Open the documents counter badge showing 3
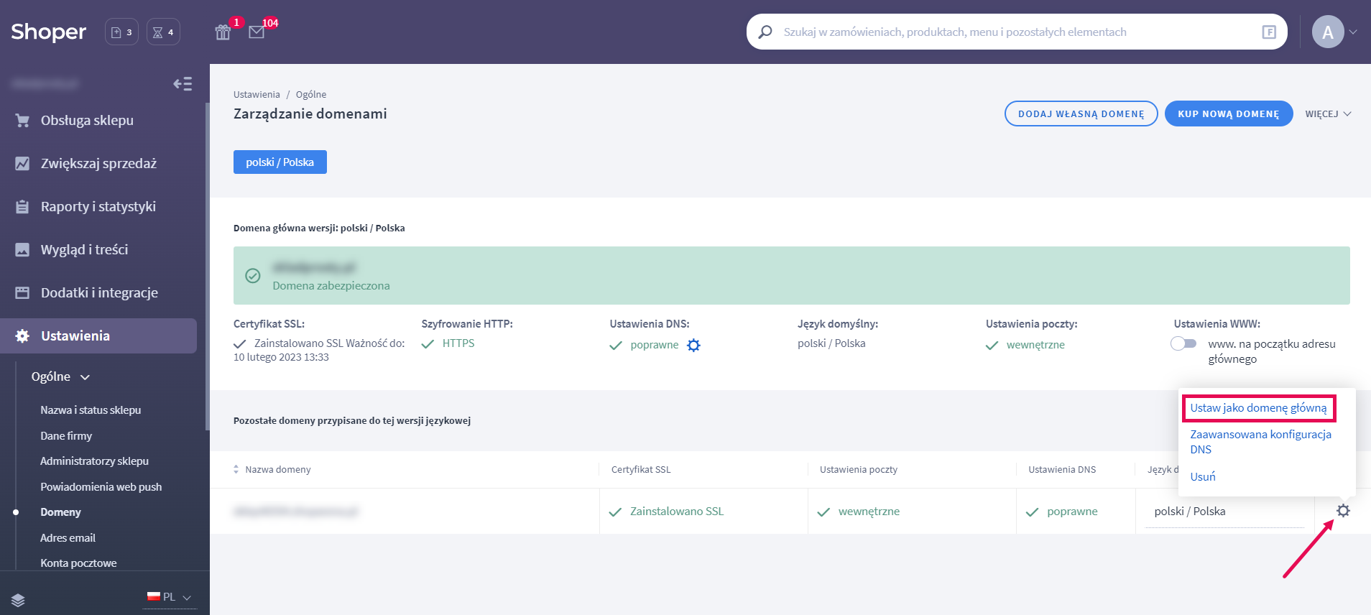The image size is (1371, 615). 121,32
